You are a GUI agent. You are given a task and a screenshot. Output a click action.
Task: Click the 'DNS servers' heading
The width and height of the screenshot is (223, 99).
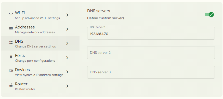click(99, 11)
